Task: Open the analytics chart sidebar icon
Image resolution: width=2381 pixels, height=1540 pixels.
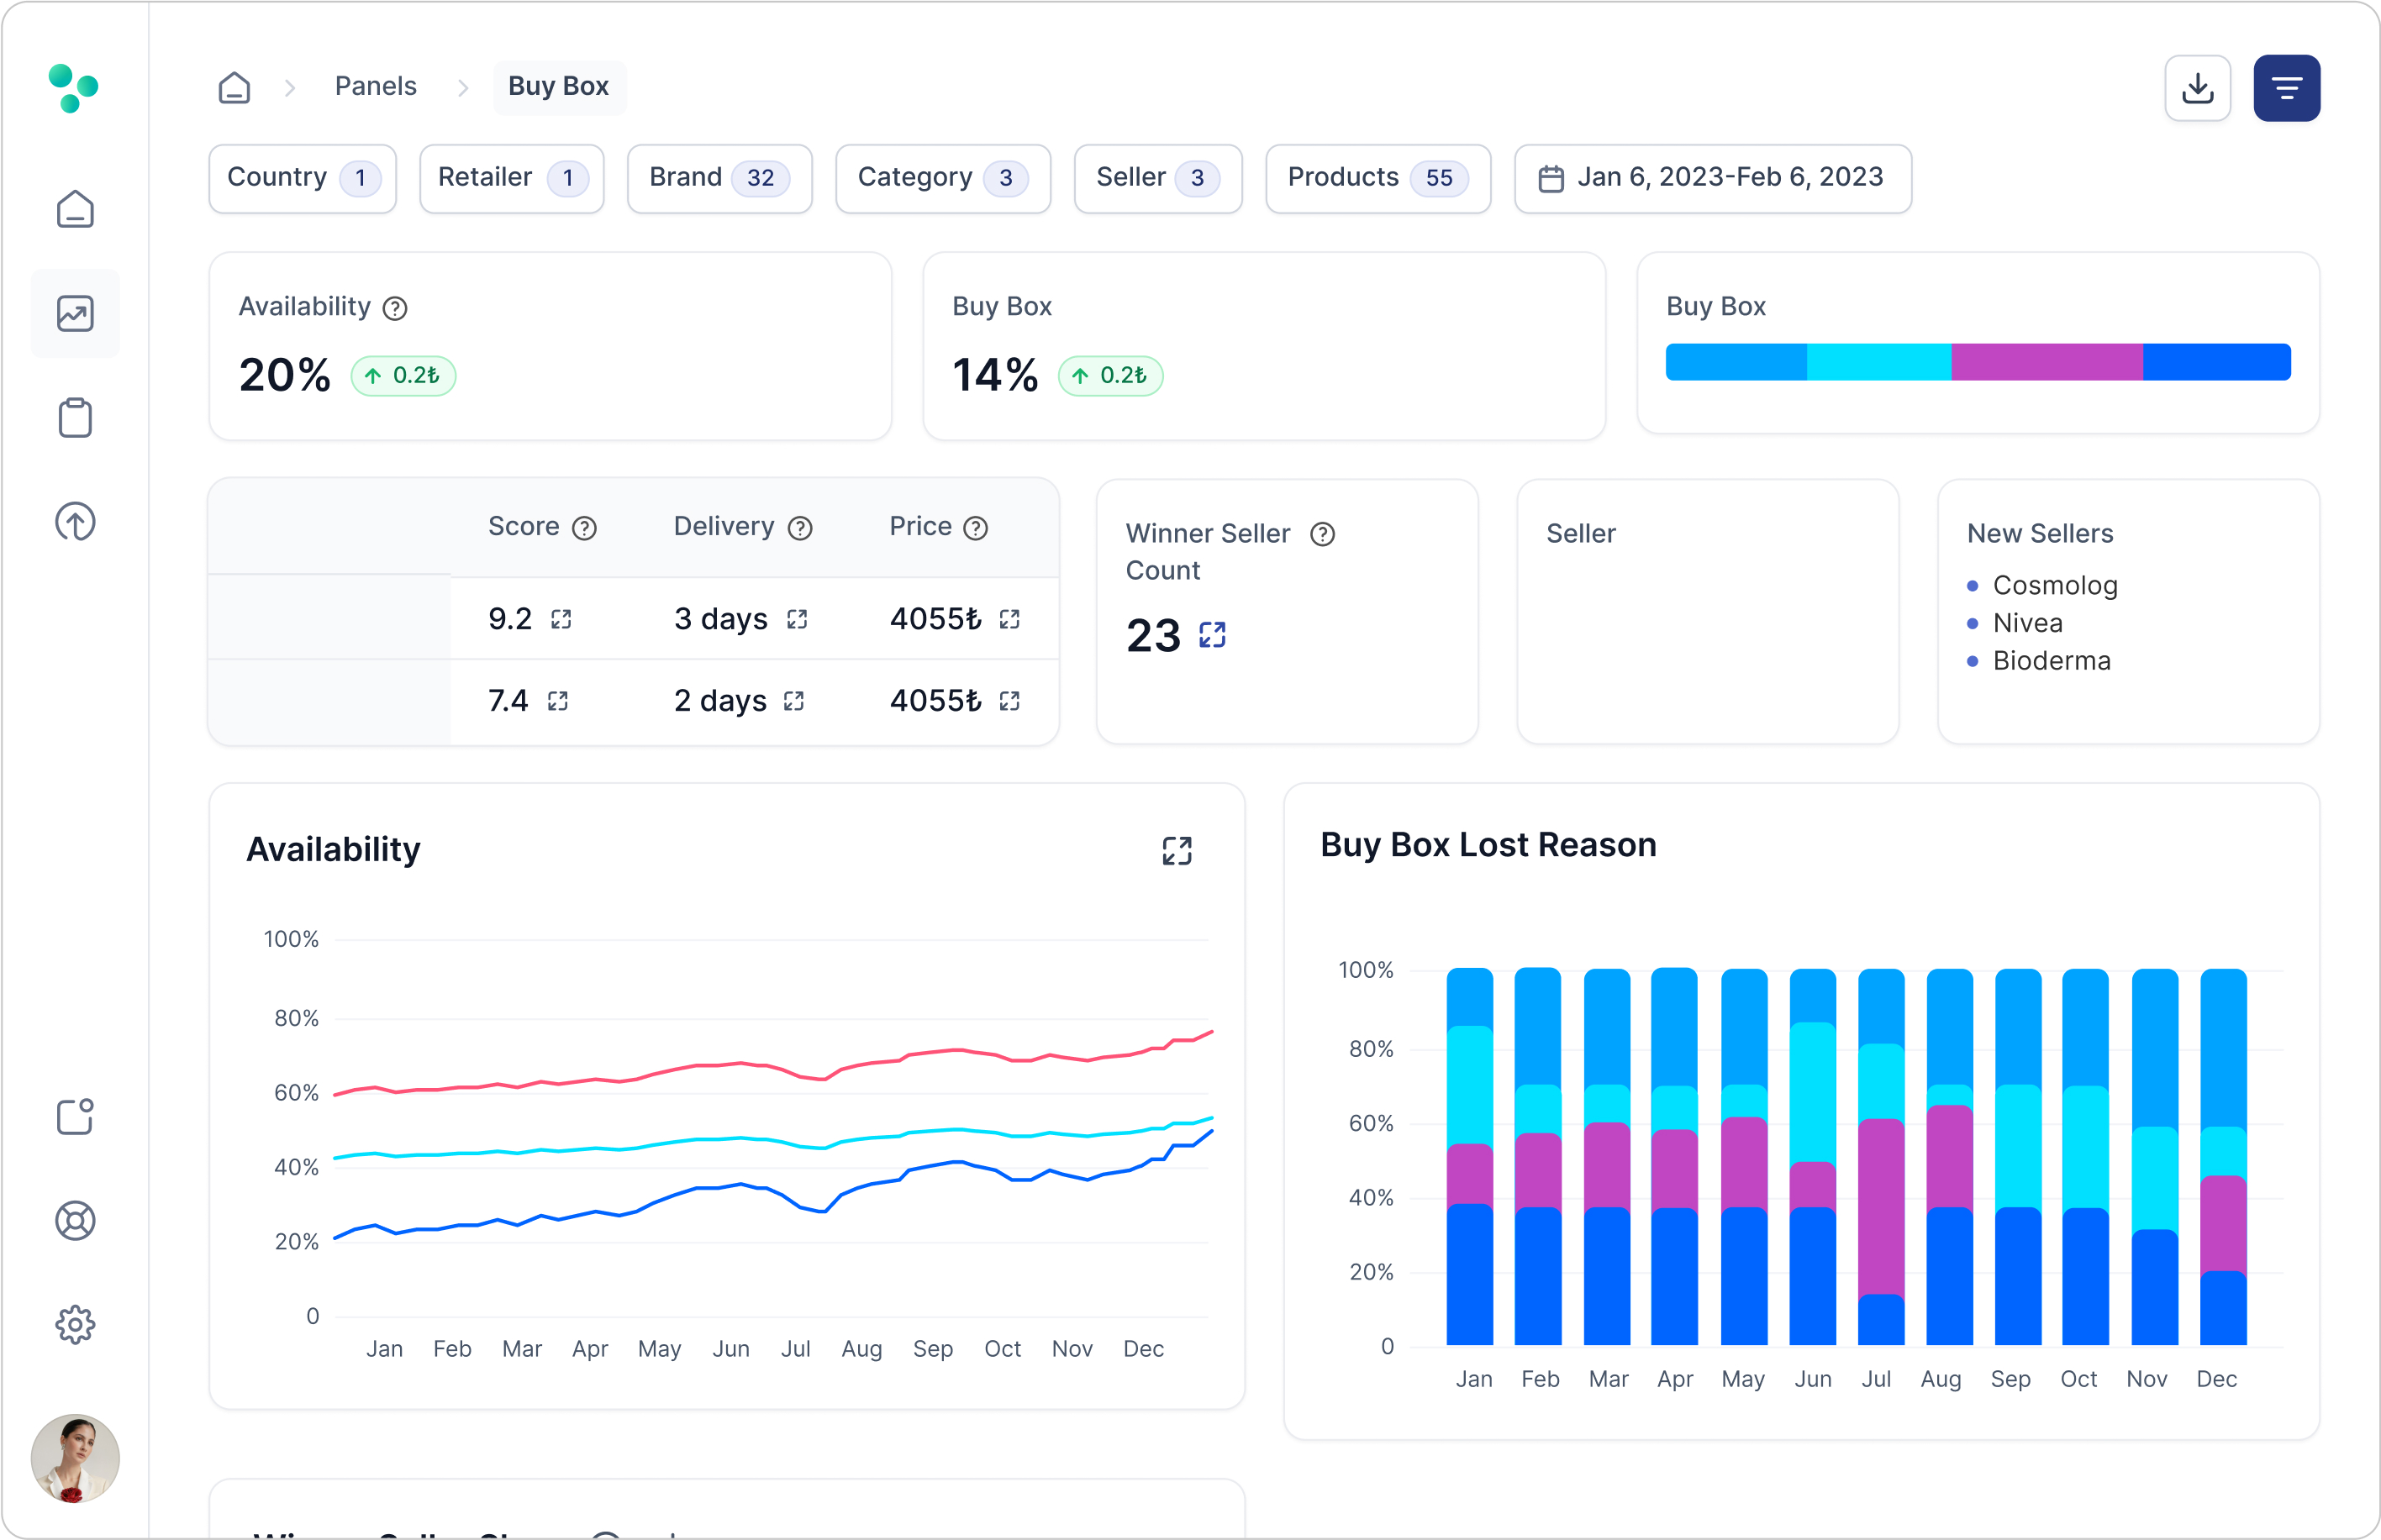Action: click(x=75, y=313)
